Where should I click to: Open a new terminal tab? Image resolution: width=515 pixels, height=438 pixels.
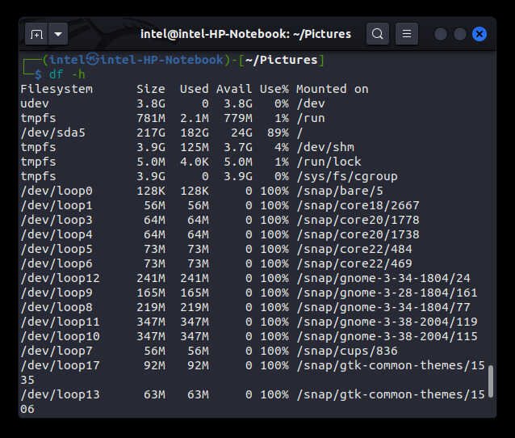pyautogui.click(x=36, y=34)
